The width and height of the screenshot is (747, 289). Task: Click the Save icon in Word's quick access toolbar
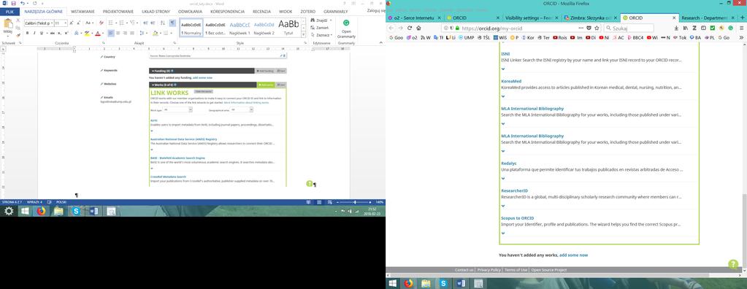click(x=14, y=3)
